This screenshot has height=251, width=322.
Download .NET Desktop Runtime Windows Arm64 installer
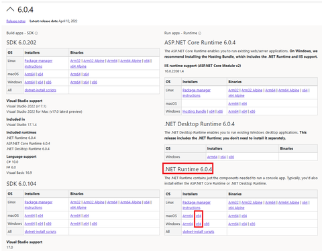click(x=212, y=157)
